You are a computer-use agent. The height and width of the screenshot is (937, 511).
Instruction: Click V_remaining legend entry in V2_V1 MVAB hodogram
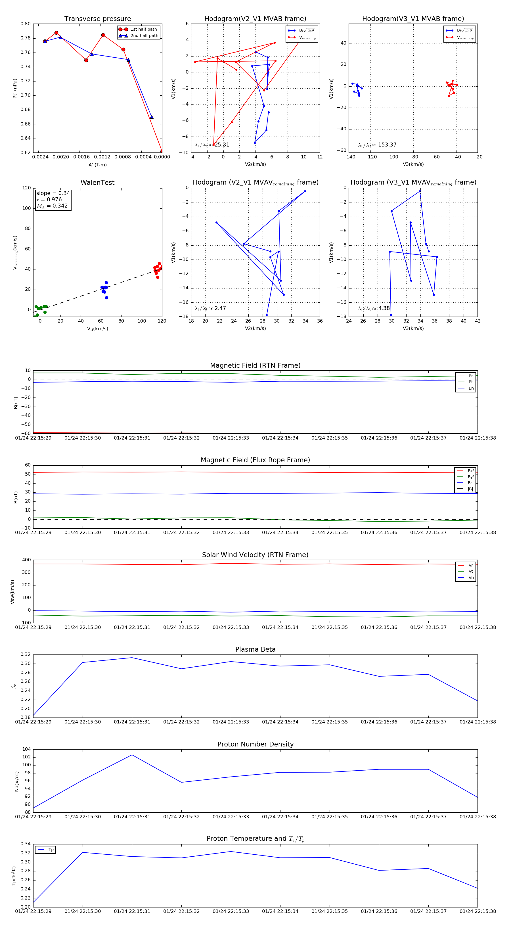coord(302,37)
